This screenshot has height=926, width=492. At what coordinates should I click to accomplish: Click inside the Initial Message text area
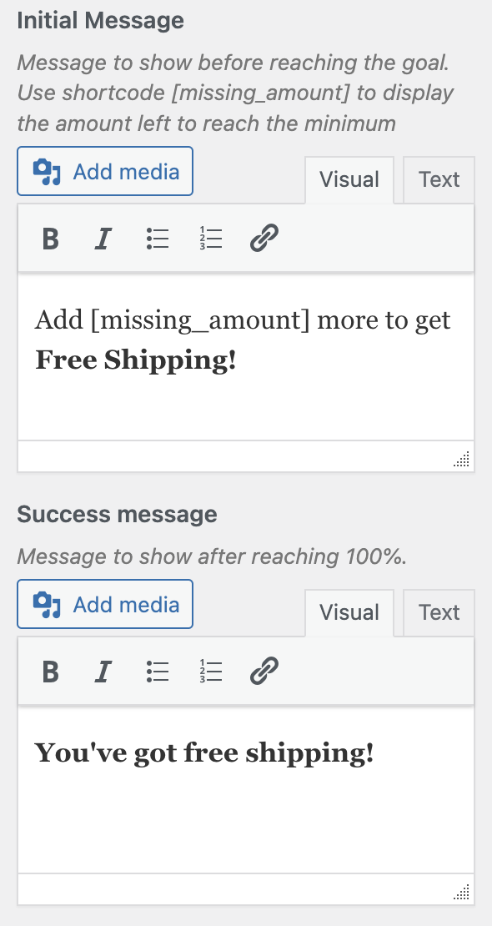[246, 357]
